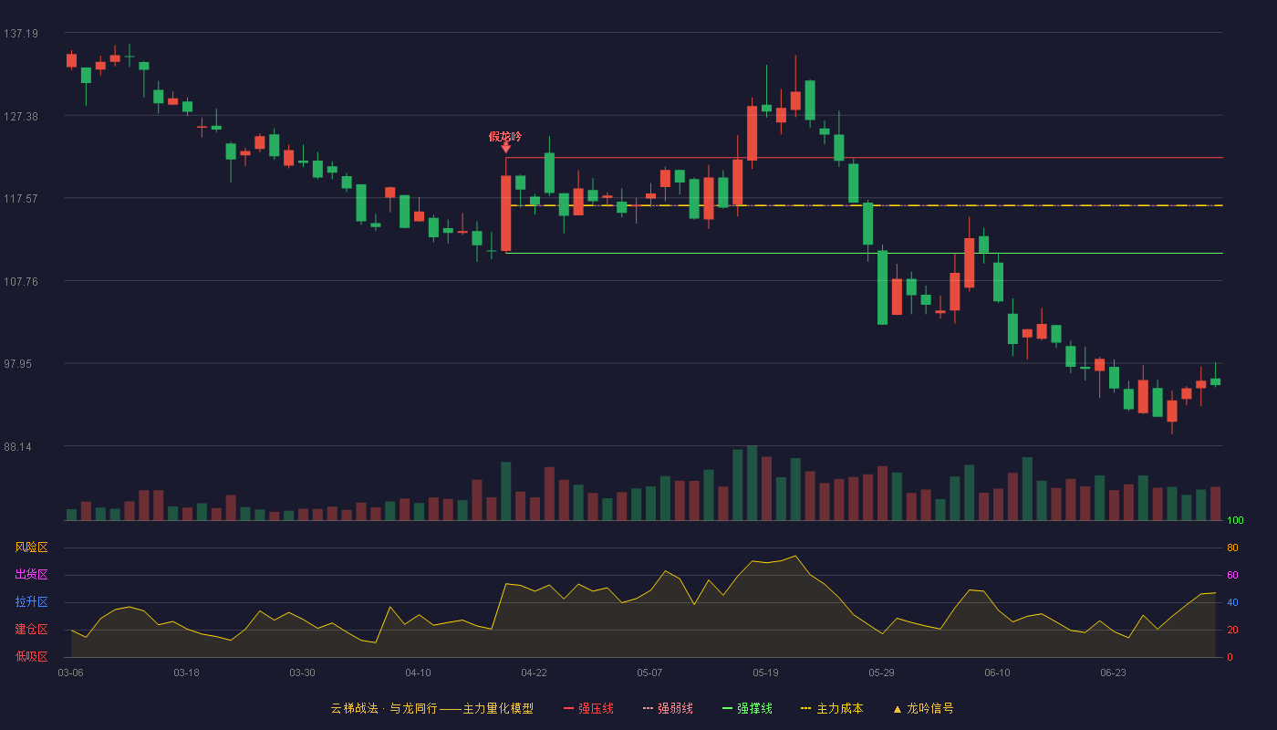Viewport: 1277px width, 730px height.
Task: Click the 03-18 date label
Action: [186, 673]
